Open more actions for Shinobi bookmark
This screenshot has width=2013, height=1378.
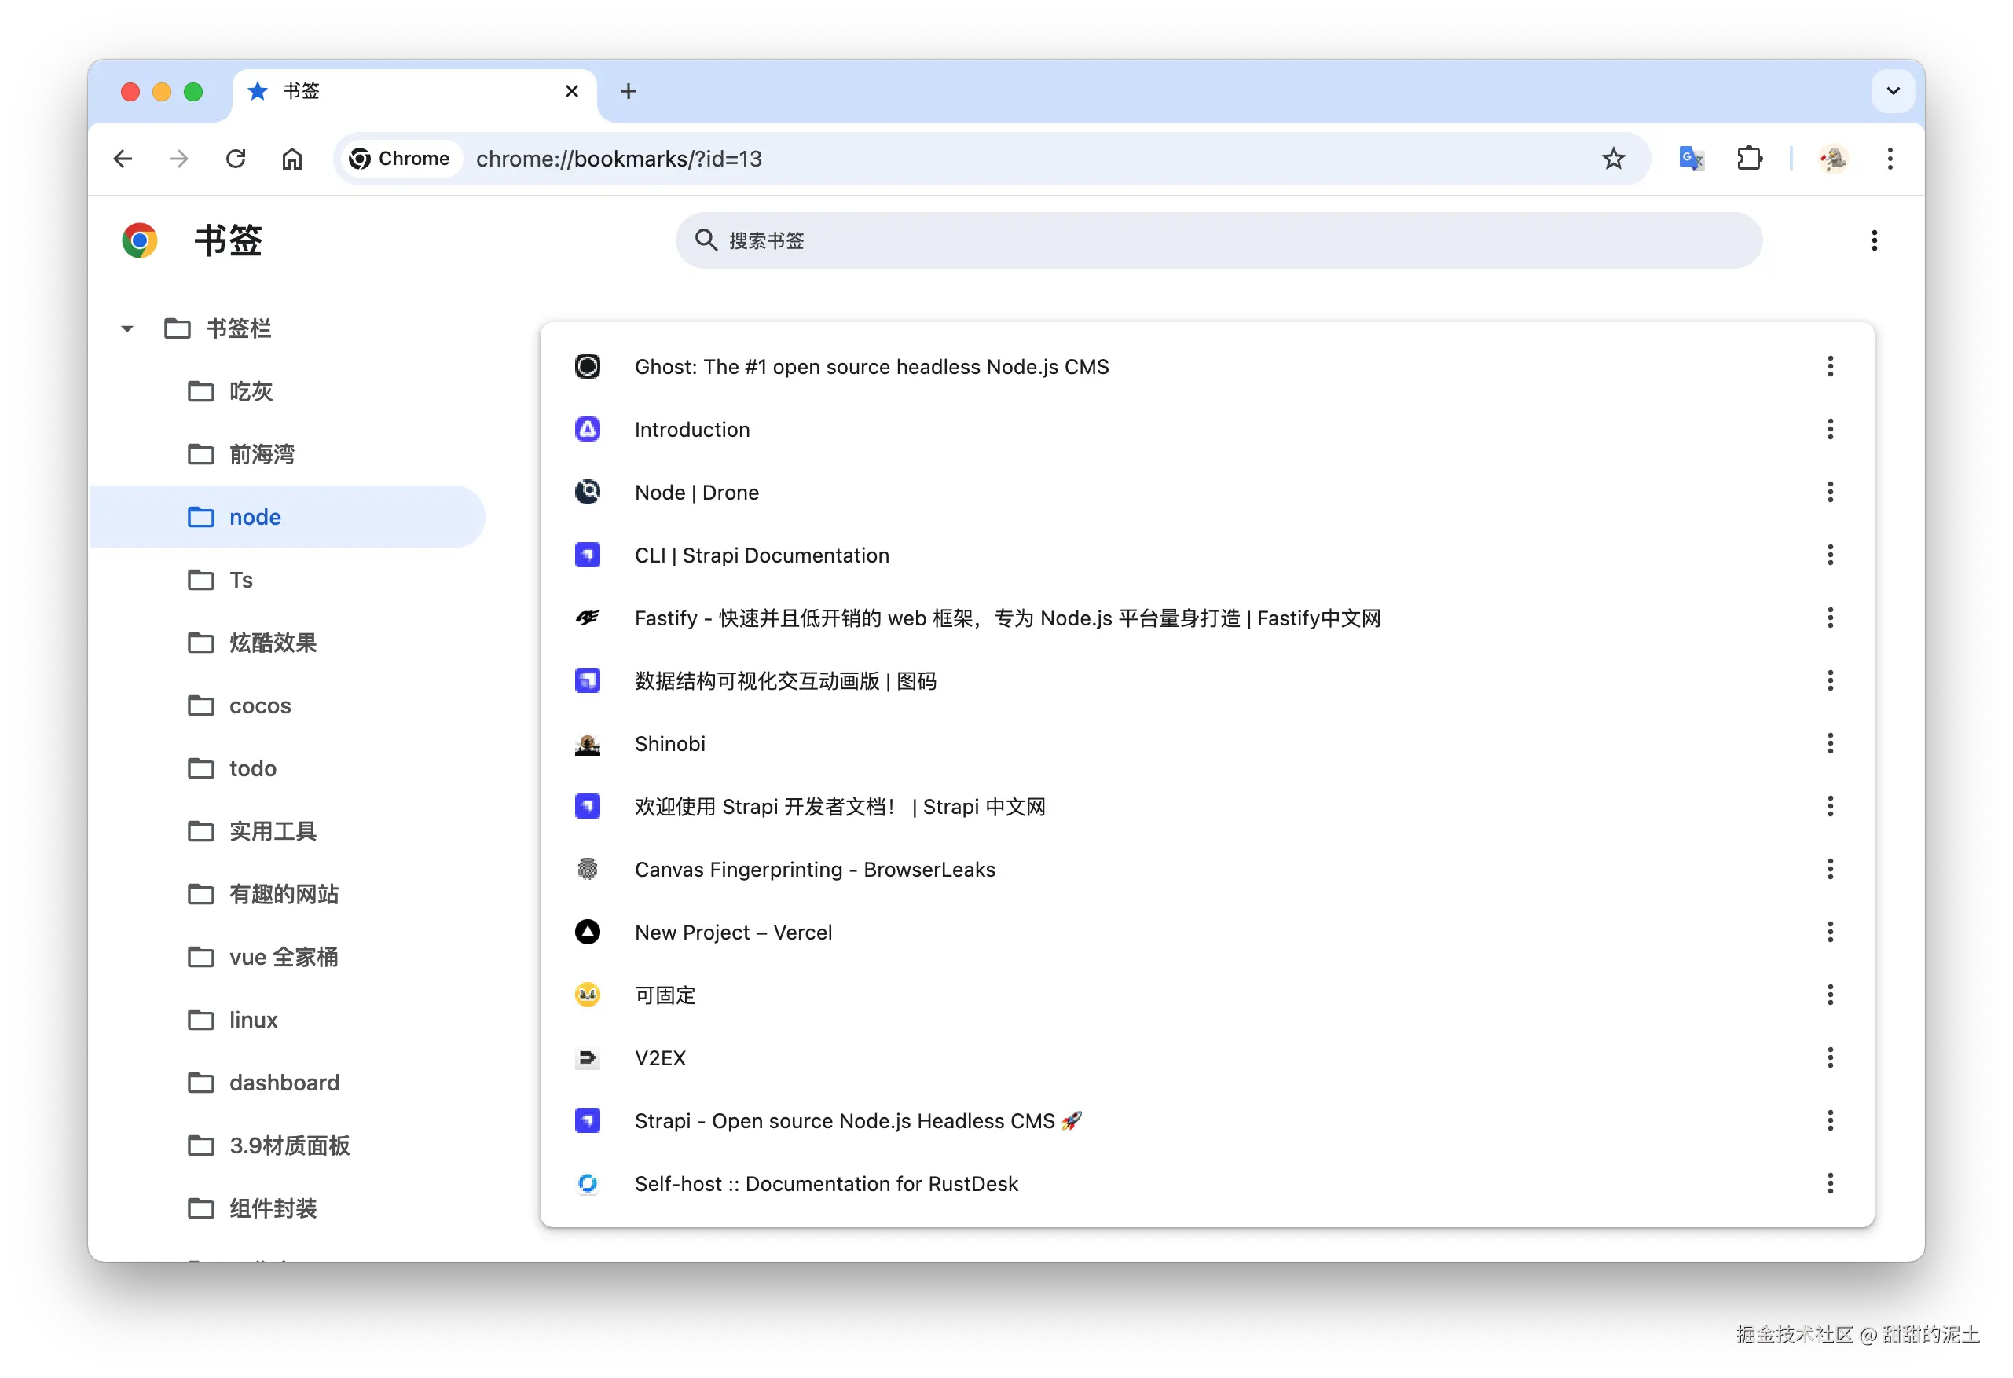1829,743
